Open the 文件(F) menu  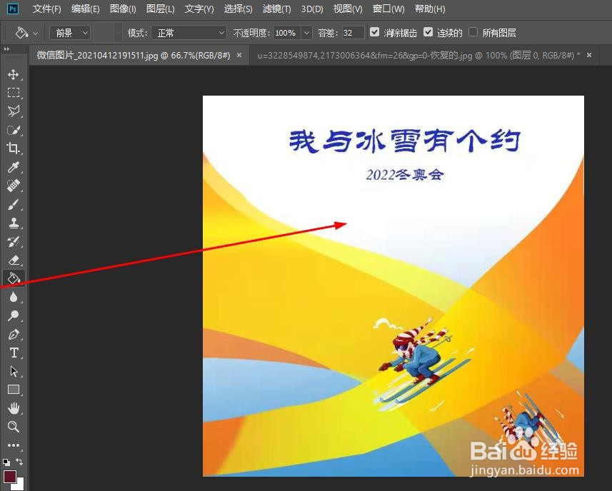[47, 9]
